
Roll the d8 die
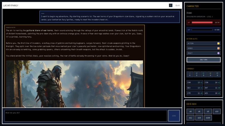click(208, 111)
